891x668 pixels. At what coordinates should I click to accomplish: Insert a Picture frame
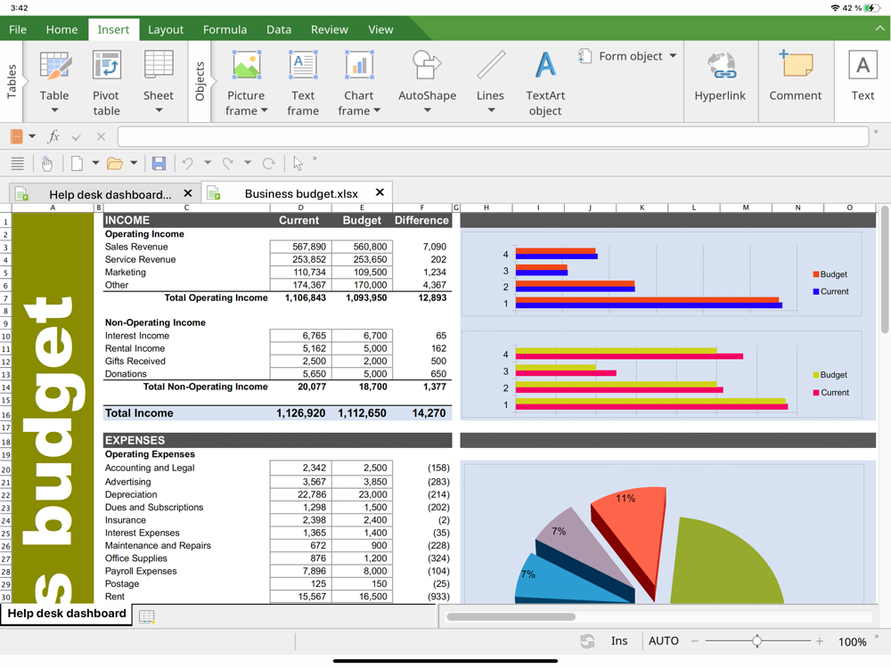pos(246,83)
